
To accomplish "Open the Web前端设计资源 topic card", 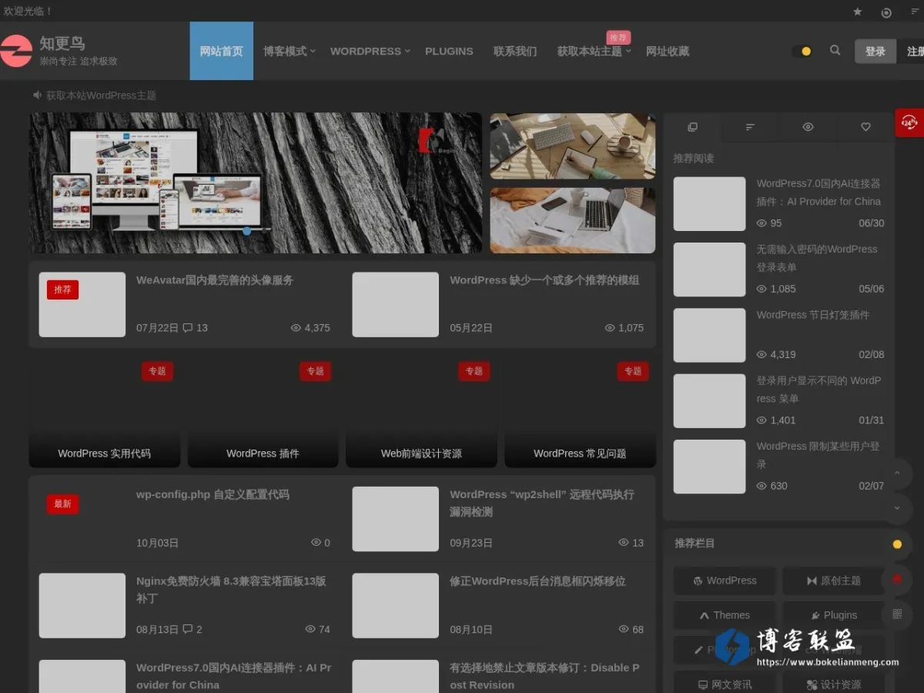I will (x=421, y=412).
